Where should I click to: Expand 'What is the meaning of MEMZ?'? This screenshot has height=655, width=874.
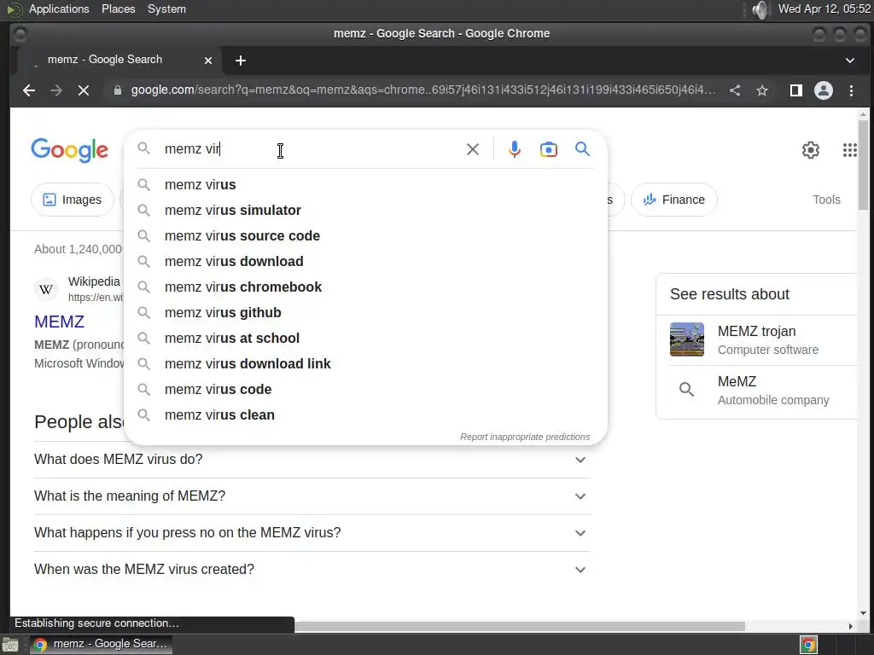(312, 496)
